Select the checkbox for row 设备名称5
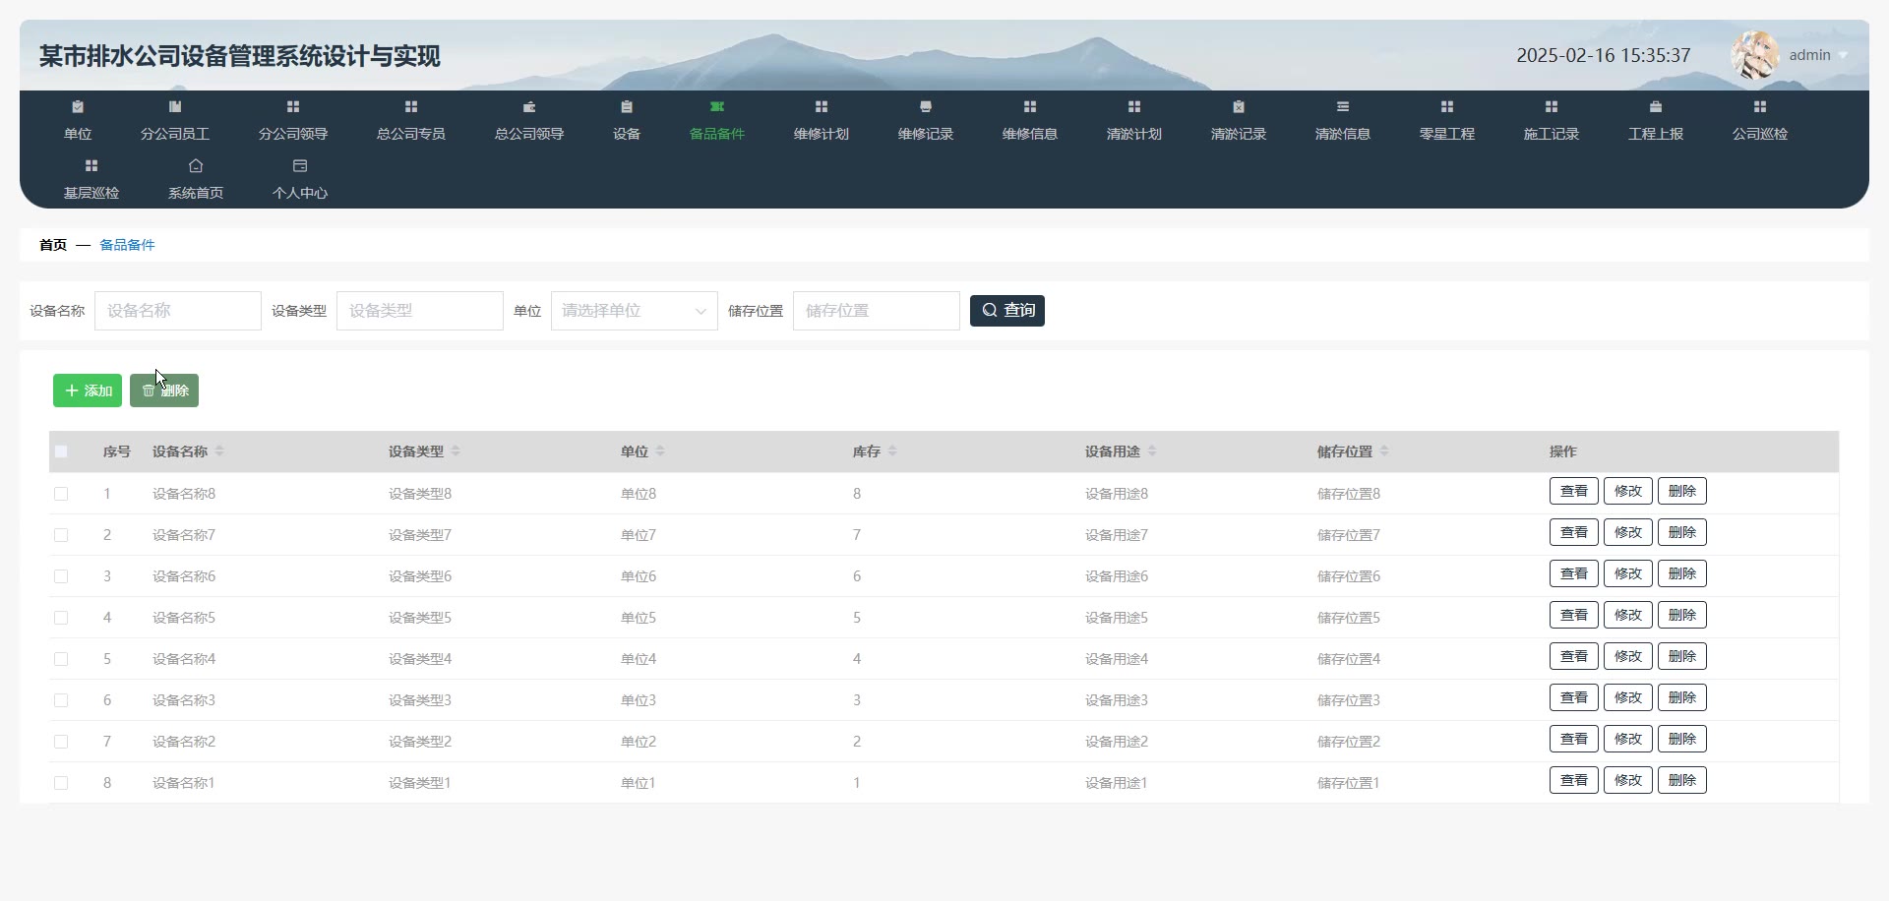1889x901 pixels. click(61, 618)
